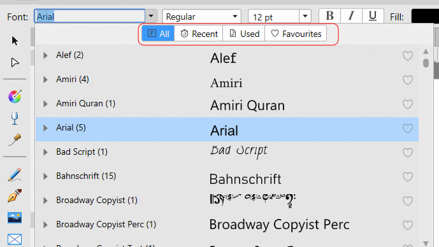Favourite the Arial font heart
Screen dimensions: 439x247
pos(408,129)
